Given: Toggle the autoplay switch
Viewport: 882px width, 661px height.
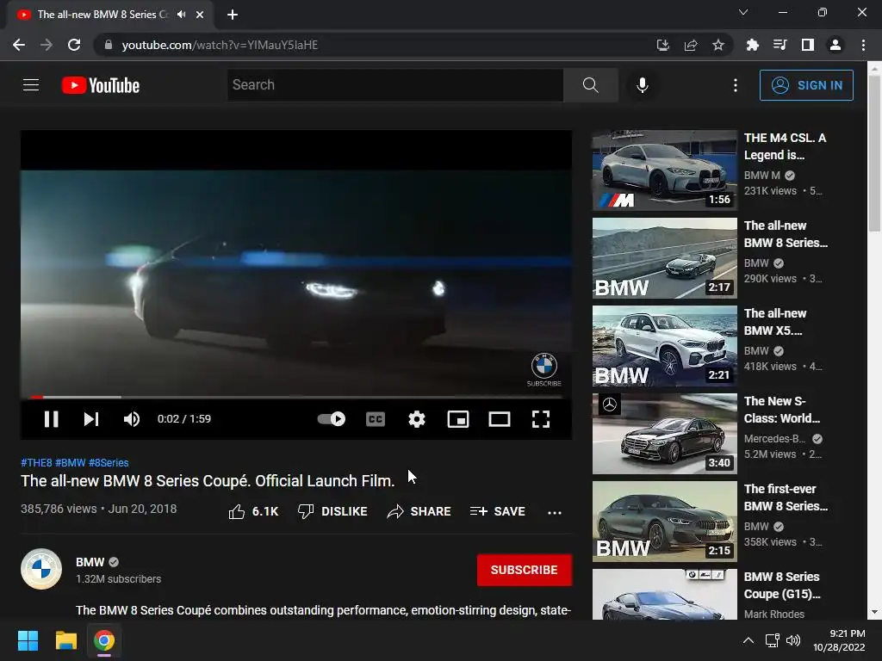Looking at the screenshot, I should [332, 419].
